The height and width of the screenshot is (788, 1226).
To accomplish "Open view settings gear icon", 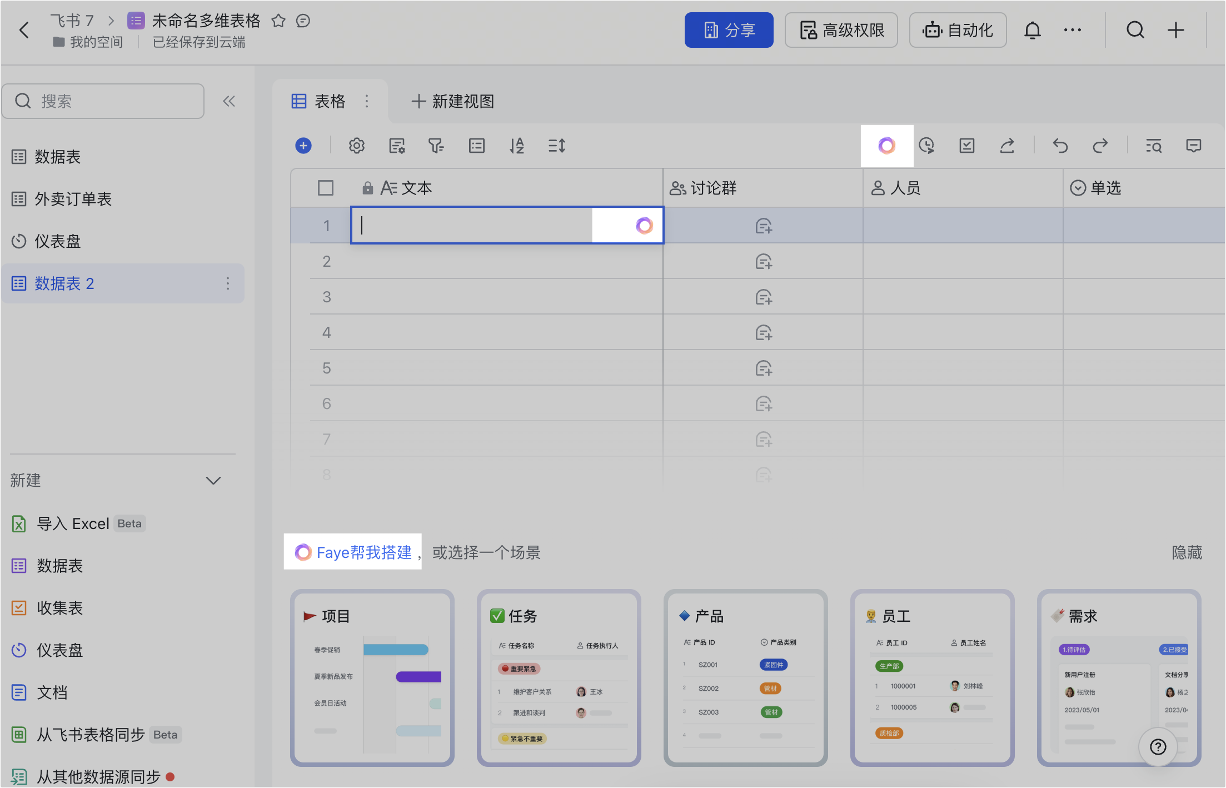I will [x=356, y=146].
